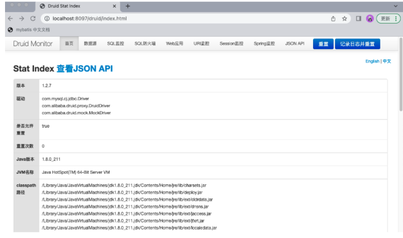Viewport: 403px width, 238px height.
Task: Select classpath entry ending dnsns.jar
Action: pos(125,207)
